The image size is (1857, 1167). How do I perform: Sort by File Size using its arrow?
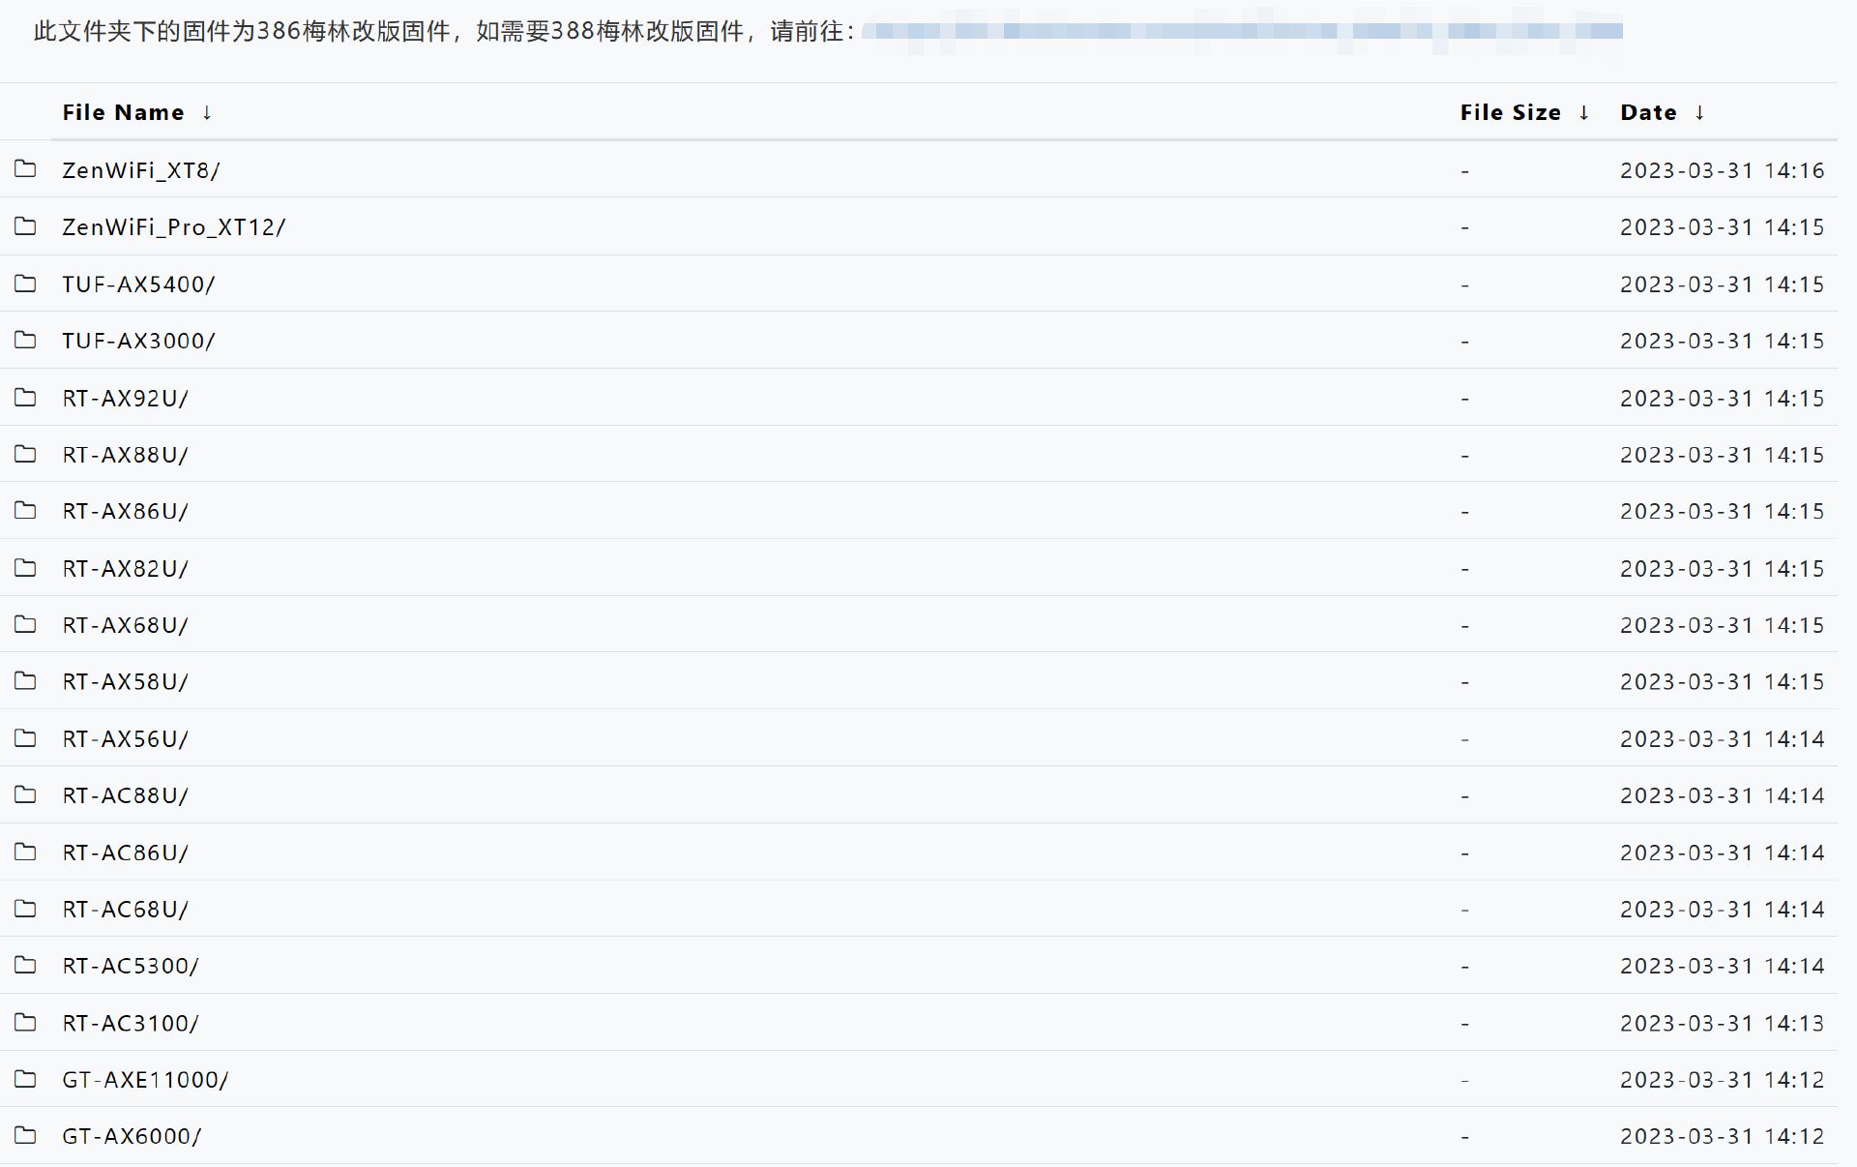click(1584, 112)
